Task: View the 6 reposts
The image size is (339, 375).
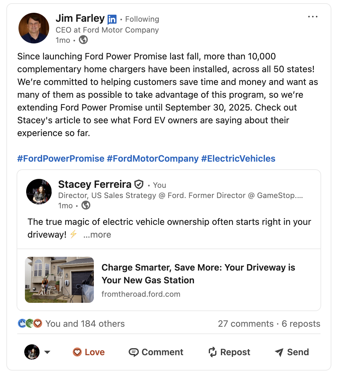Action: pos(301,324)
